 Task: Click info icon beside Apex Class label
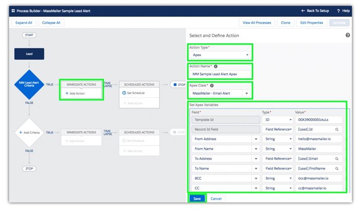tap(212, 86)
